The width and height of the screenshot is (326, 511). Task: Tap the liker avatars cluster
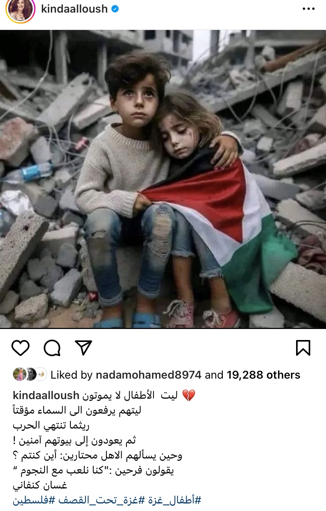(x=30, y=375)
